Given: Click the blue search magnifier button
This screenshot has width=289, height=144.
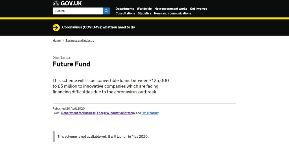Looking at the screenshot, I should click(106, 11).
